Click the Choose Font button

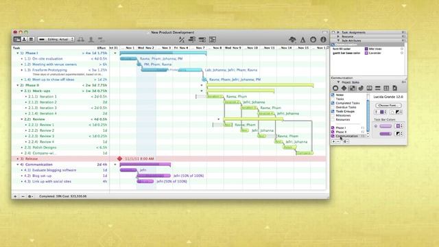point(388,105)
